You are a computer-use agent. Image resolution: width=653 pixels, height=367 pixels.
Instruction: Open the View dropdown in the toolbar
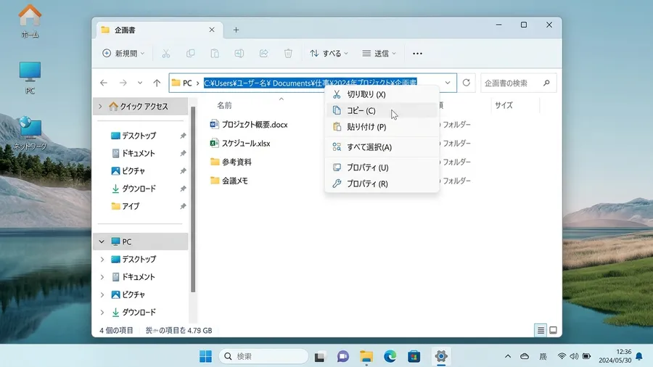coord(379,53)
